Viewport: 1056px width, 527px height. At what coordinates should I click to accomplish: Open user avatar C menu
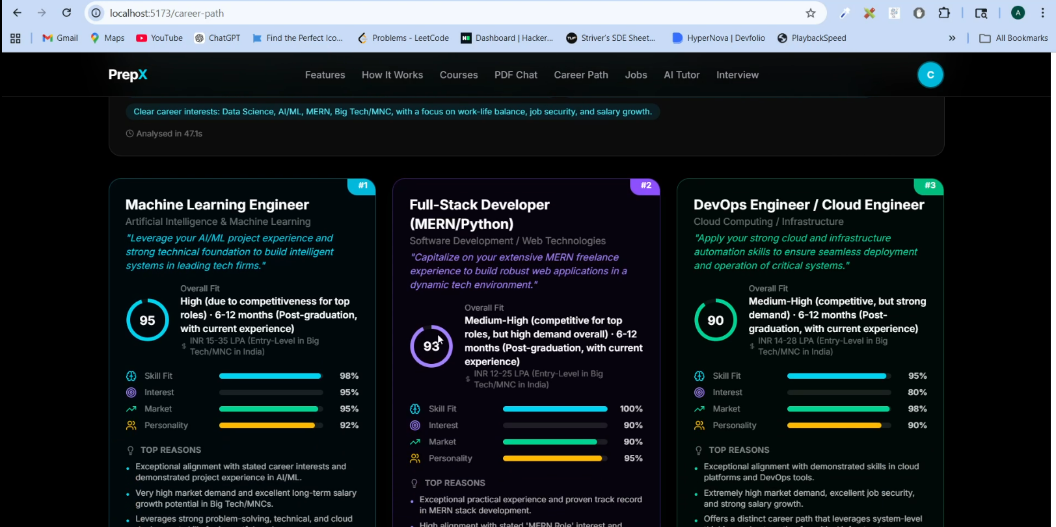click(930, 75)
